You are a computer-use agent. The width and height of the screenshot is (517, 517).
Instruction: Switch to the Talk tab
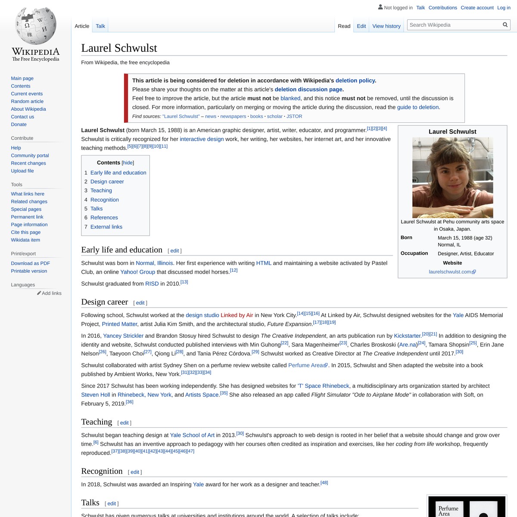tap(100, 26)
